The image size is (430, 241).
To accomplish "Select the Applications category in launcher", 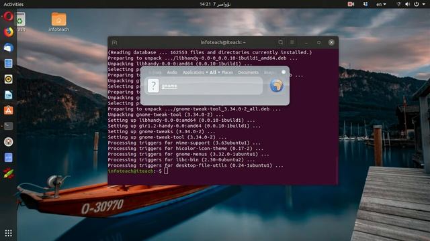I will 193,72.
